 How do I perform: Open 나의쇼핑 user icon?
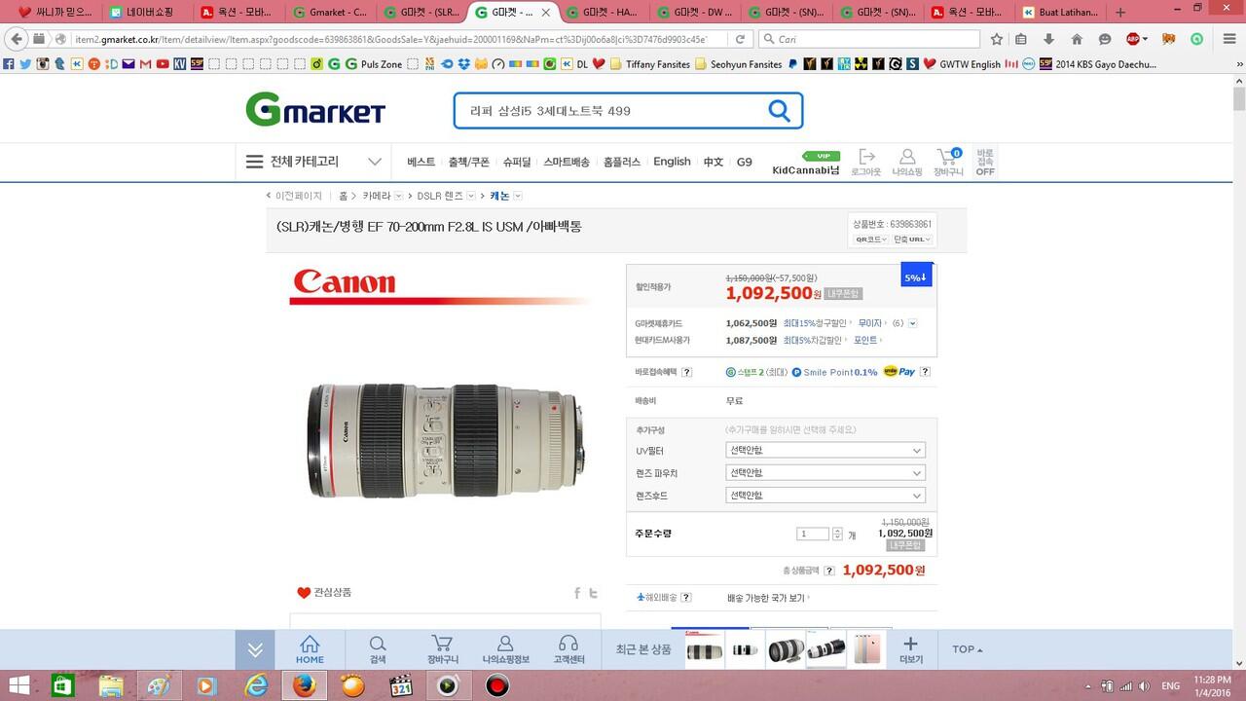click(907, 163)
